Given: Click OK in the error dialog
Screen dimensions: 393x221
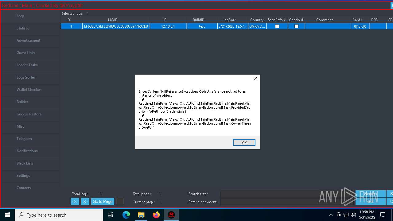Looking at the screenshot, I should pos(244,143).
